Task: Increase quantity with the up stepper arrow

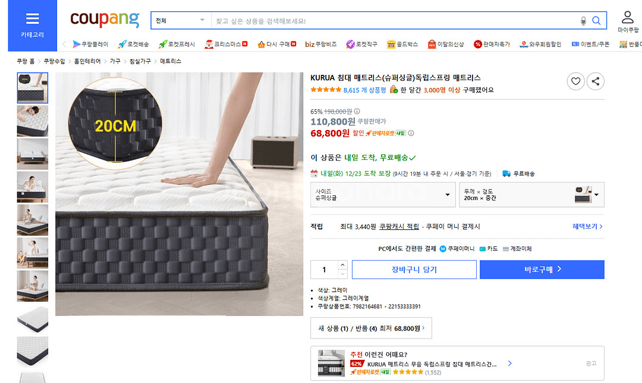Action: [x=342, y=265]
